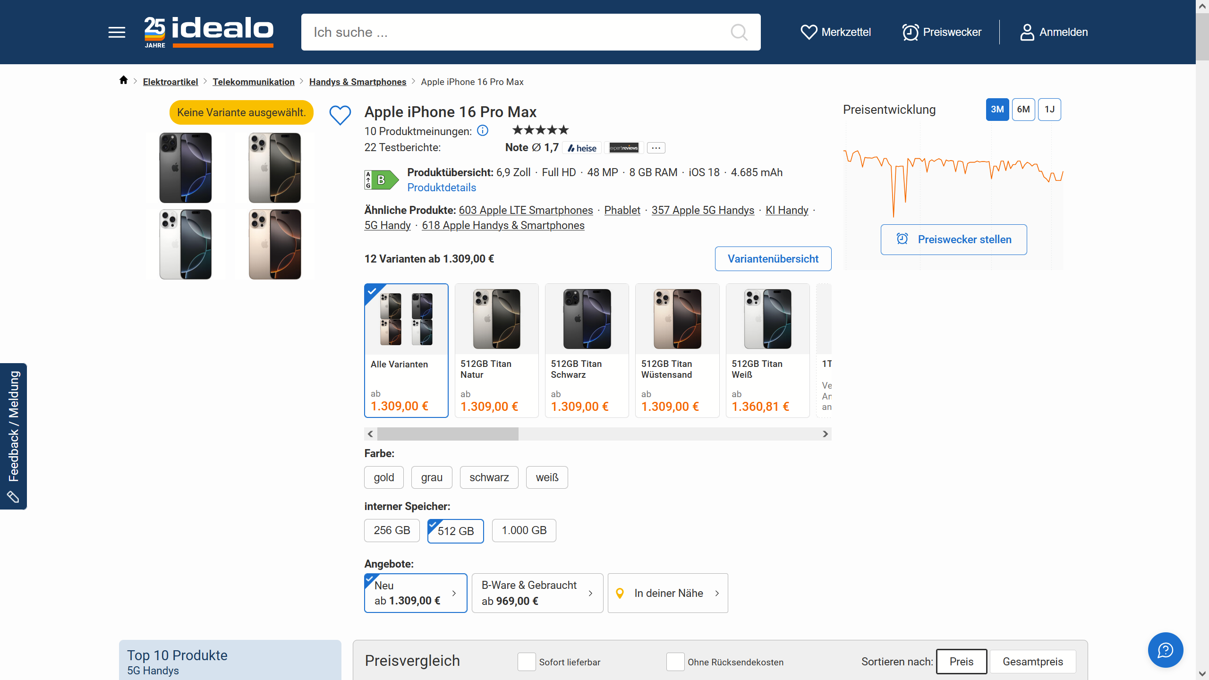The height and width of the screenshot is (680, 1209).
Task: Toggle Ohne Rücksendekosten checkbox
Action: [x=675, y=662]
